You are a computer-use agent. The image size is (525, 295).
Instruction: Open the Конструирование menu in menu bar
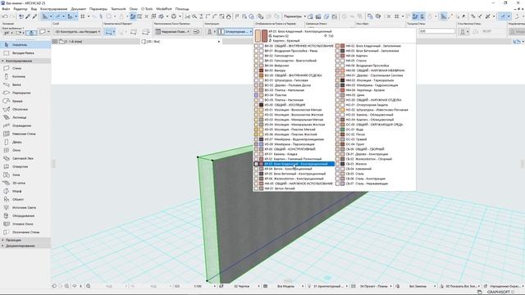coord(53,9)
